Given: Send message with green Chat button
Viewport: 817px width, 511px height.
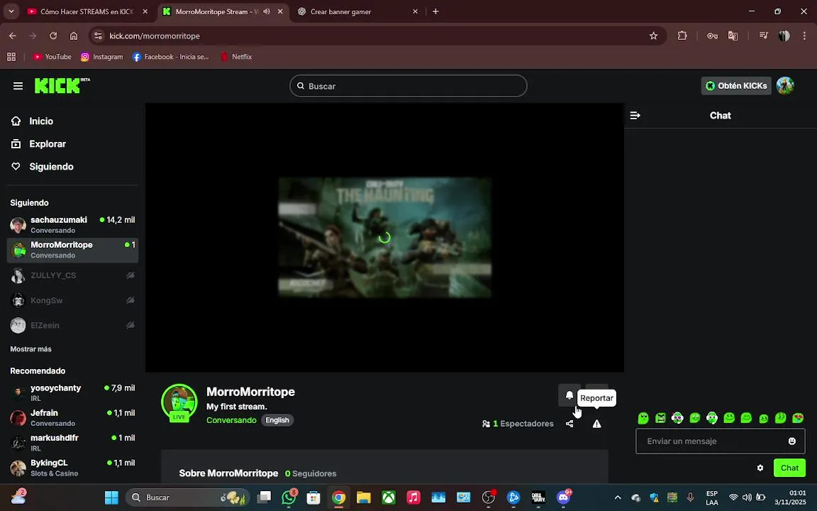Looking at the screenshot, I should click(x=789, y=468).
